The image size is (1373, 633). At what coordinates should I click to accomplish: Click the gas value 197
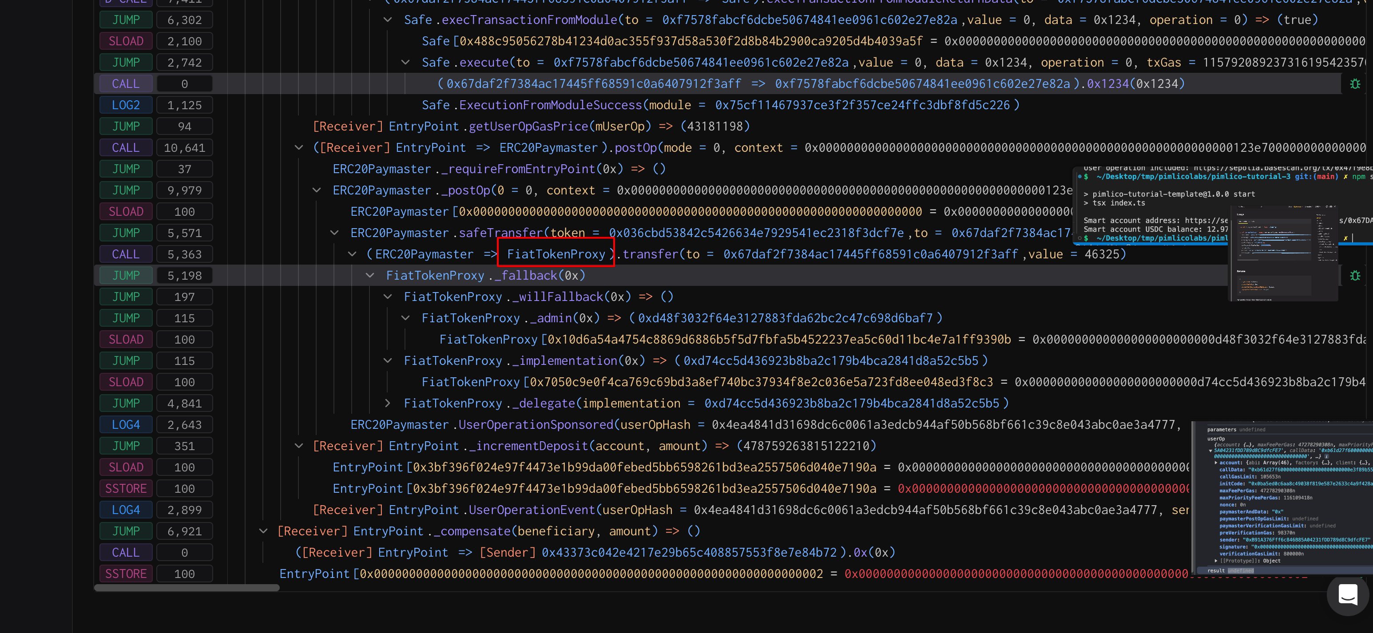(x=184, y=297)
